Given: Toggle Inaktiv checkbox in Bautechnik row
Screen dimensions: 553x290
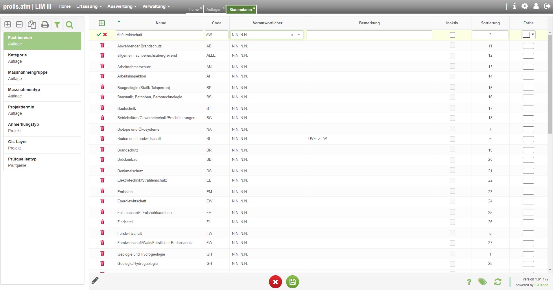Looking at the screenshot, I should 452,108.
